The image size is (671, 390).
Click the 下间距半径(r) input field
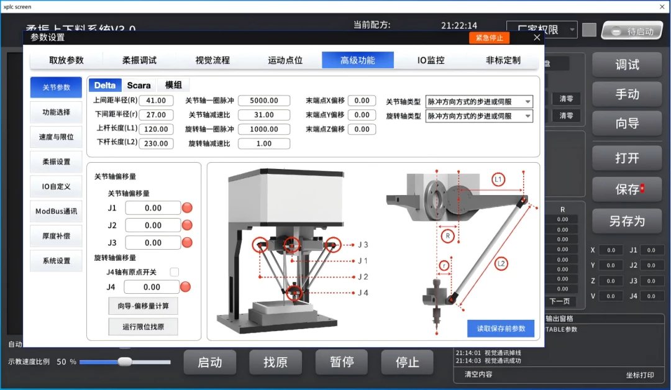[x=156, y=115]
